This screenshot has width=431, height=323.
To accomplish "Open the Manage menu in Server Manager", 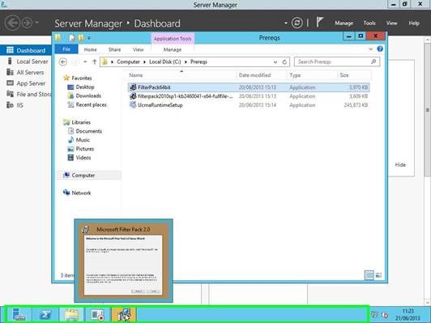I will [344, 23].
